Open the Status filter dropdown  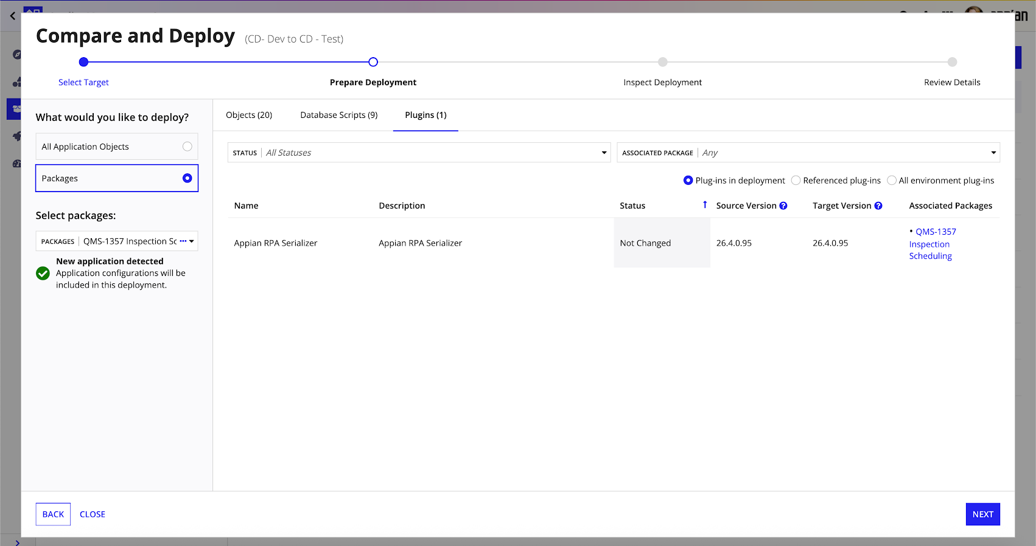point(419,153)
